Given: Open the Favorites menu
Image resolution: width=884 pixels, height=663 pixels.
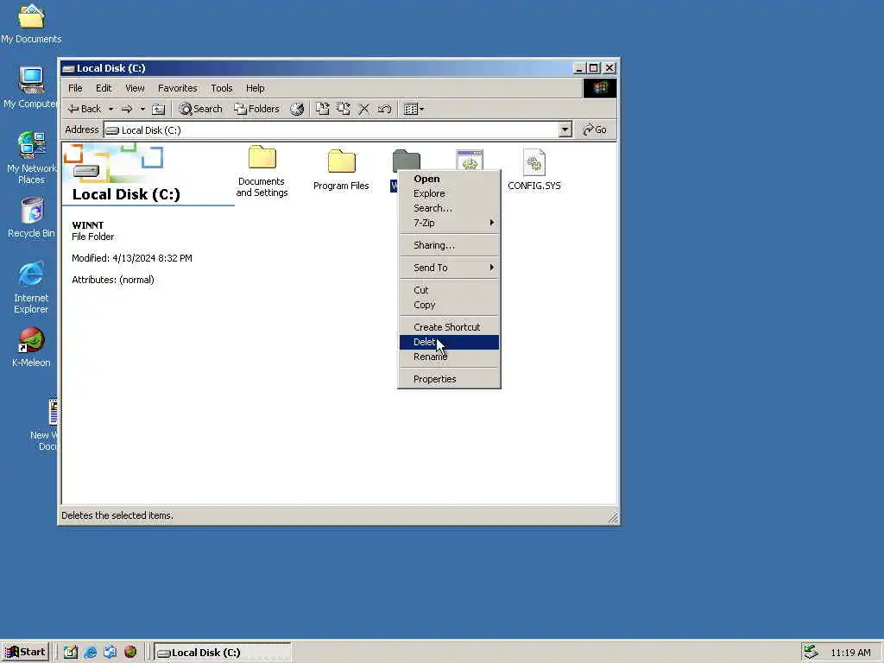Looking at the screenshot, I should point(178,88).
